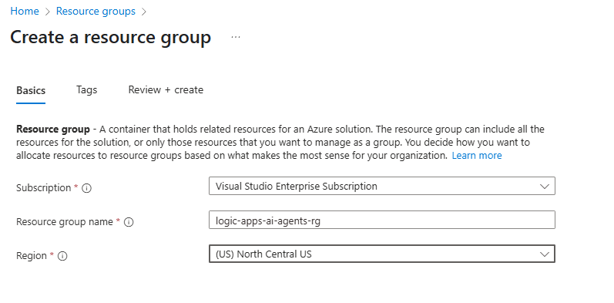Show info tooltip for Resource group name

click(129, 222)
